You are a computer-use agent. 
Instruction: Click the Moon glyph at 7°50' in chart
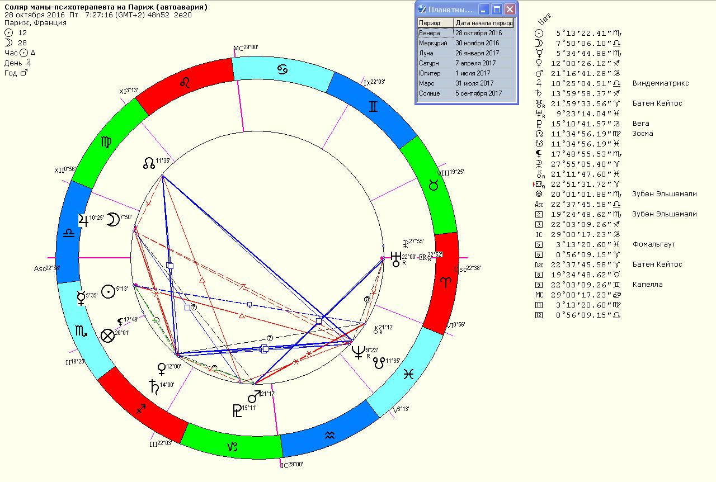(113, 220)
